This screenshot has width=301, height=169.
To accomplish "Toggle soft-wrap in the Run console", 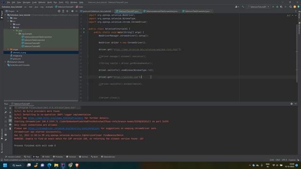I will [10, 116].
